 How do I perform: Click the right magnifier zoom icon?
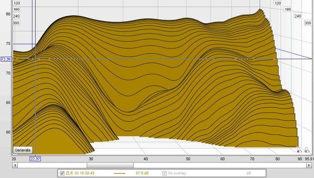click(x=307, y=151)
